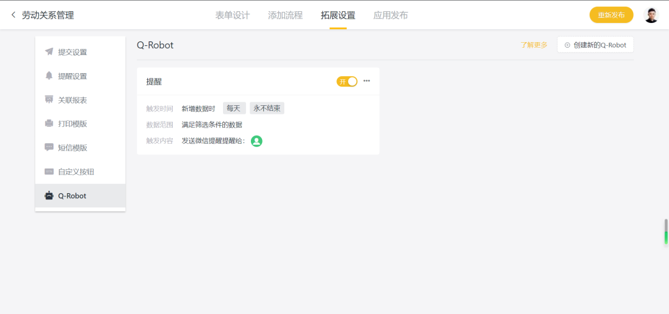669x314 pixels.
Task: Open the three-dot menu on 提醒 card
Action: 367,81
